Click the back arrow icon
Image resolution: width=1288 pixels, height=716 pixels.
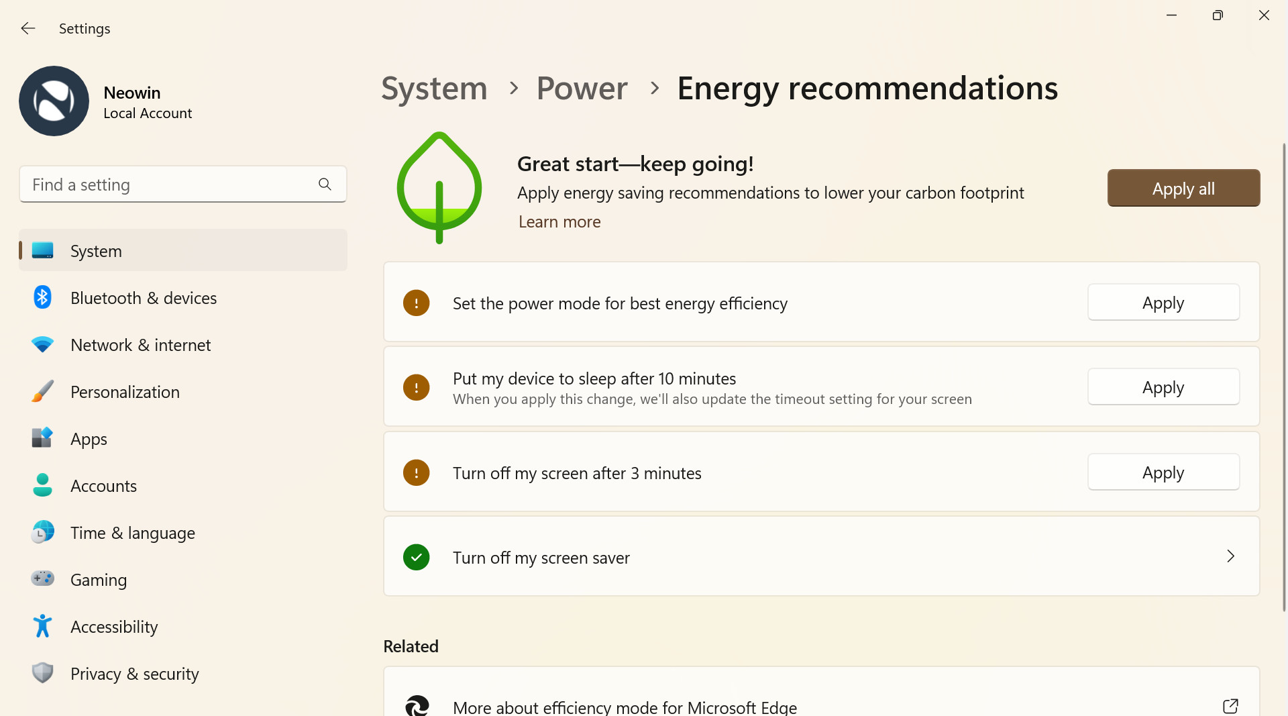(x=28, y=28)
